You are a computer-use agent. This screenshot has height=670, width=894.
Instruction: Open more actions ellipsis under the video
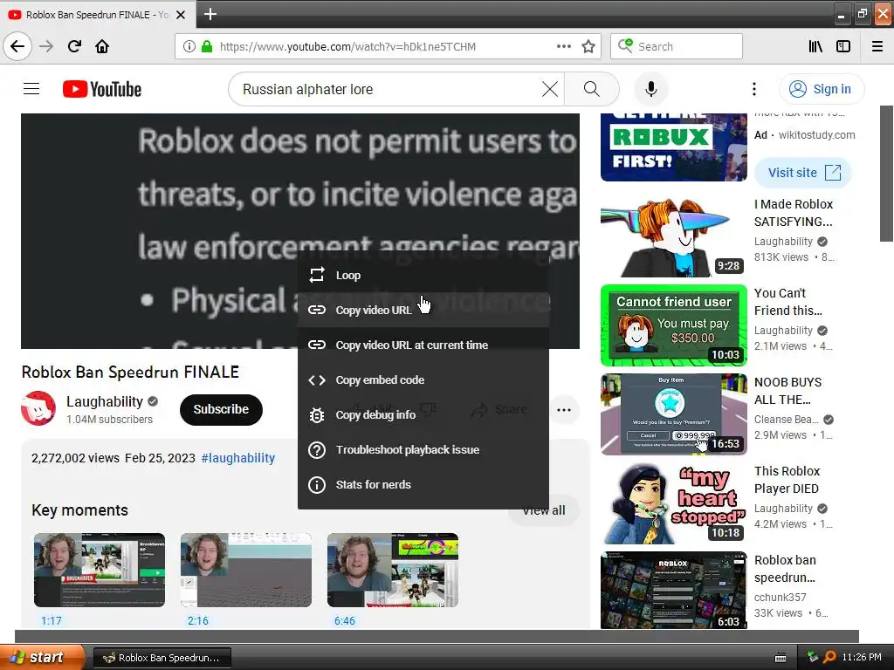(x=564, y=410)
